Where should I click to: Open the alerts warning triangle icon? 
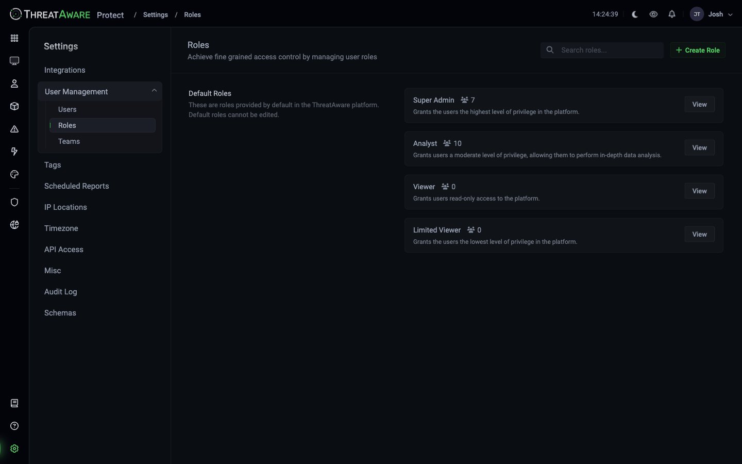coord(14,129)
